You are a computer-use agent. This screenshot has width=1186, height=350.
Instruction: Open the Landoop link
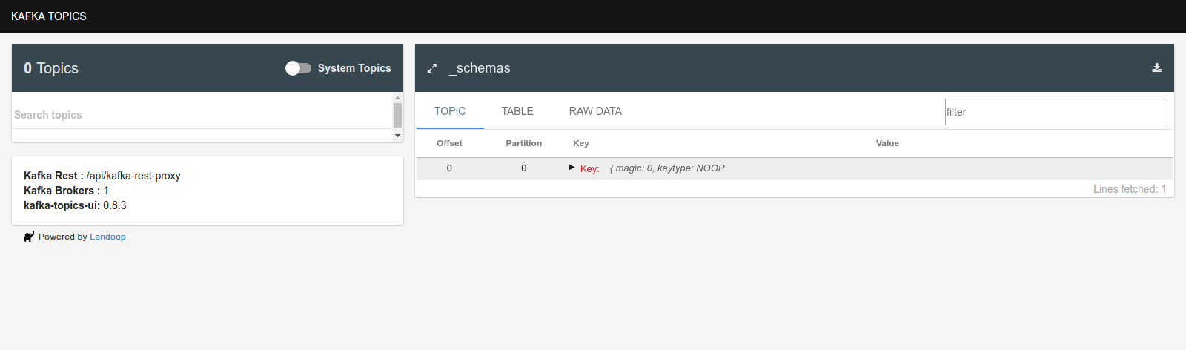tap(107, 237)
